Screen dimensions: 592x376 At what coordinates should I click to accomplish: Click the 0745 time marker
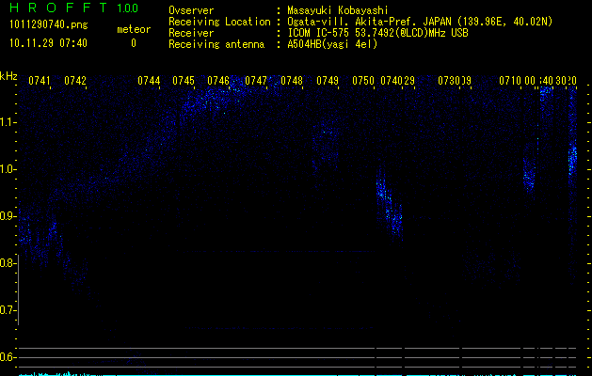click(x=184, y=81)
